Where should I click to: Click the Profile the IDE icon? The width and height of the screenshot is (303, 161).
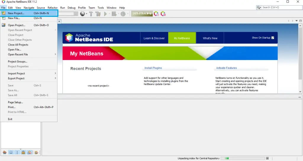tap(156, 14)
